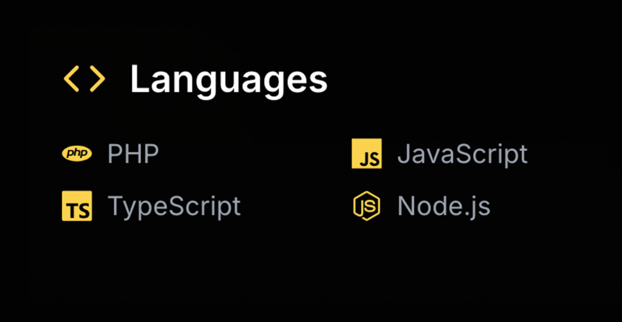
Task: Pick the Node.js entry in Languages
Action: click(443, 207)
